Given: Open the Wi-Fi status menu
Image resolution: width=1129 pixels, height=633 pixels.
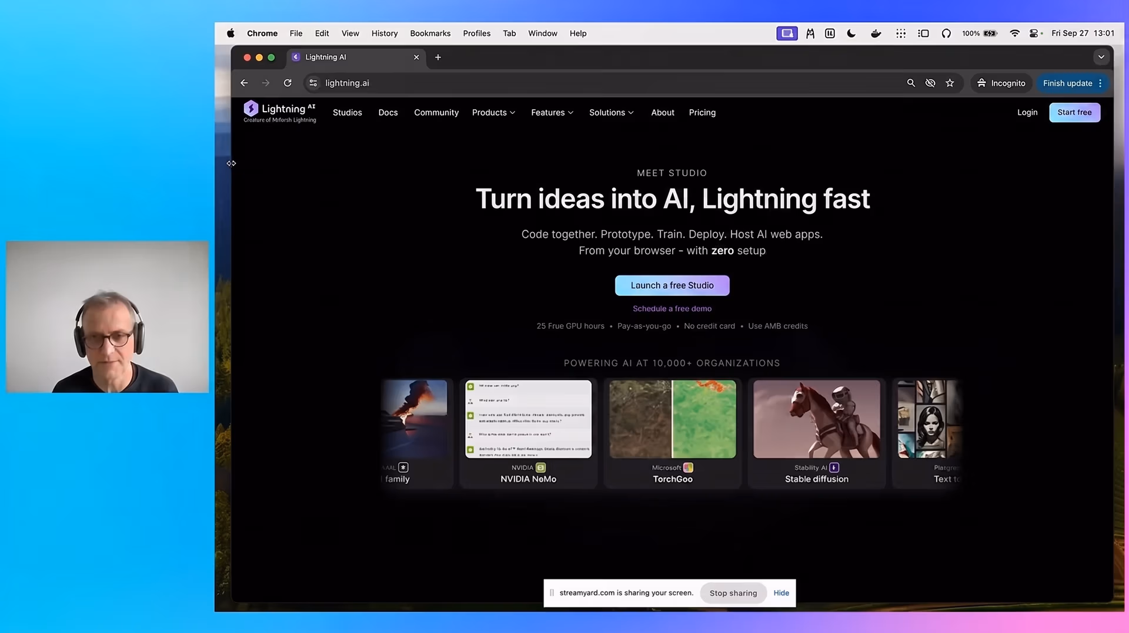Looking at the screenshot, I should click(x=1014, y=33).
